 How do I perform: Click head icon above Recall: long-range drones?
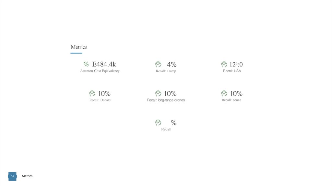point(158,94)
